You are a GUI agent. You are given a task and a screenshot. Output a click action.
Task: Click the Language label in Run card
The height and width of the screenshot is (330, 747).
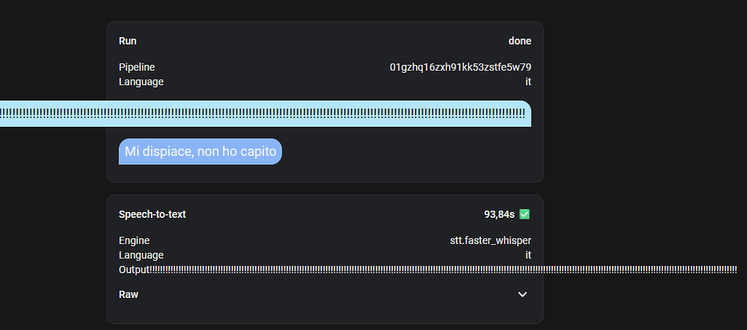point(142,82)
